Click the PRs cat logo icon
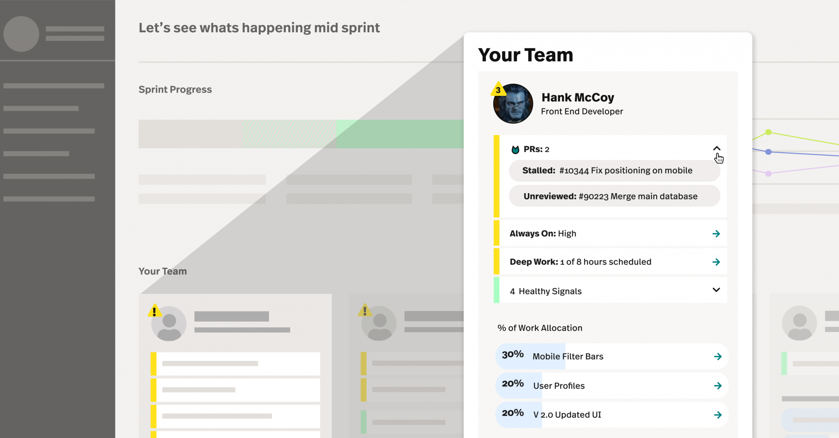The height and width of the screenshot is (438, 839). (515, 149)
